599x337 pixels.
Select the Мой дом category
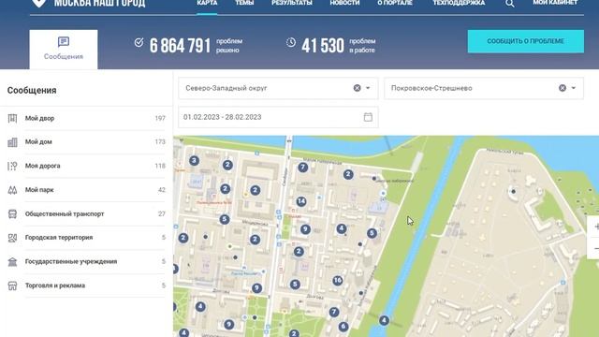click(86, 142)
